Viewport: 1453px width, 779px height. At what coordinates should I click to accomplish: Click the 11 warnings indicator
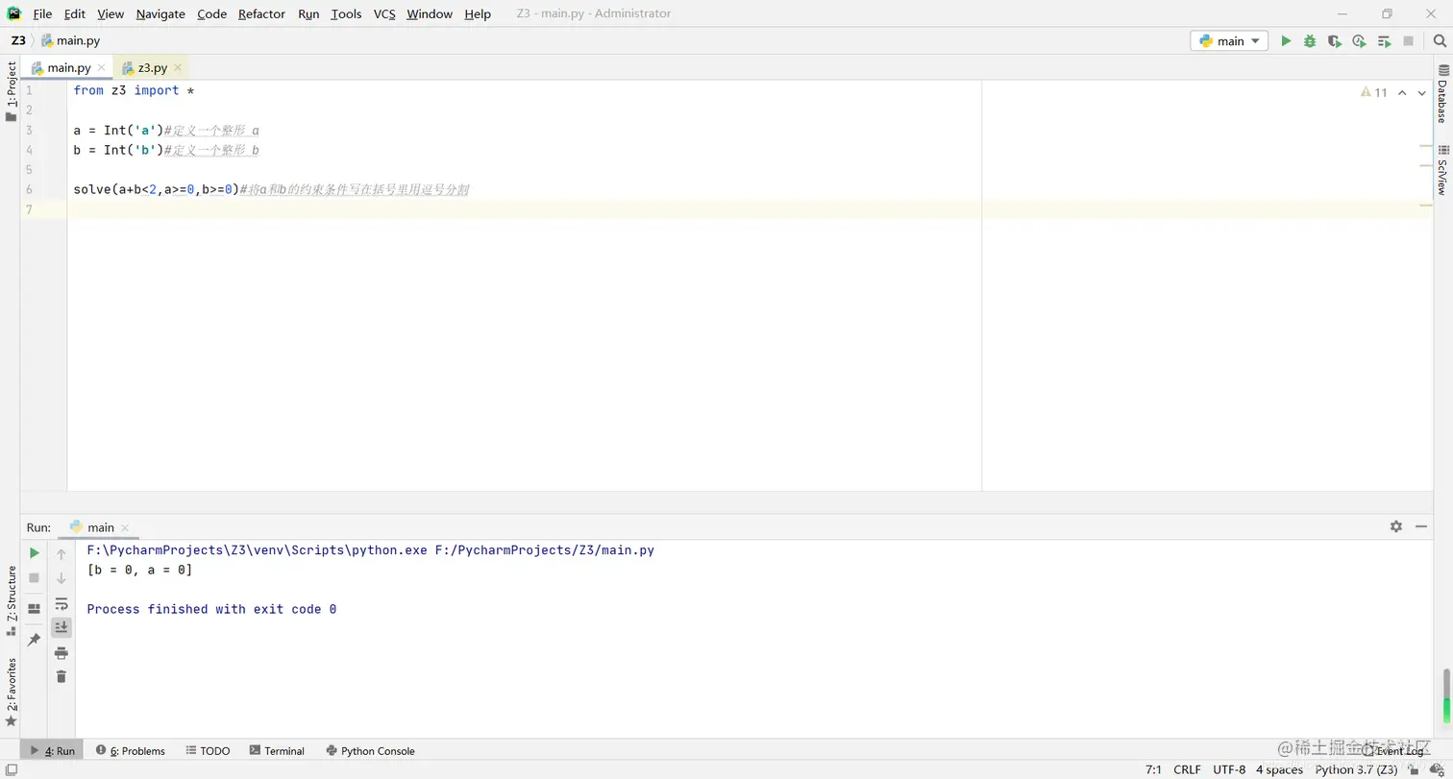[1374, 92]
